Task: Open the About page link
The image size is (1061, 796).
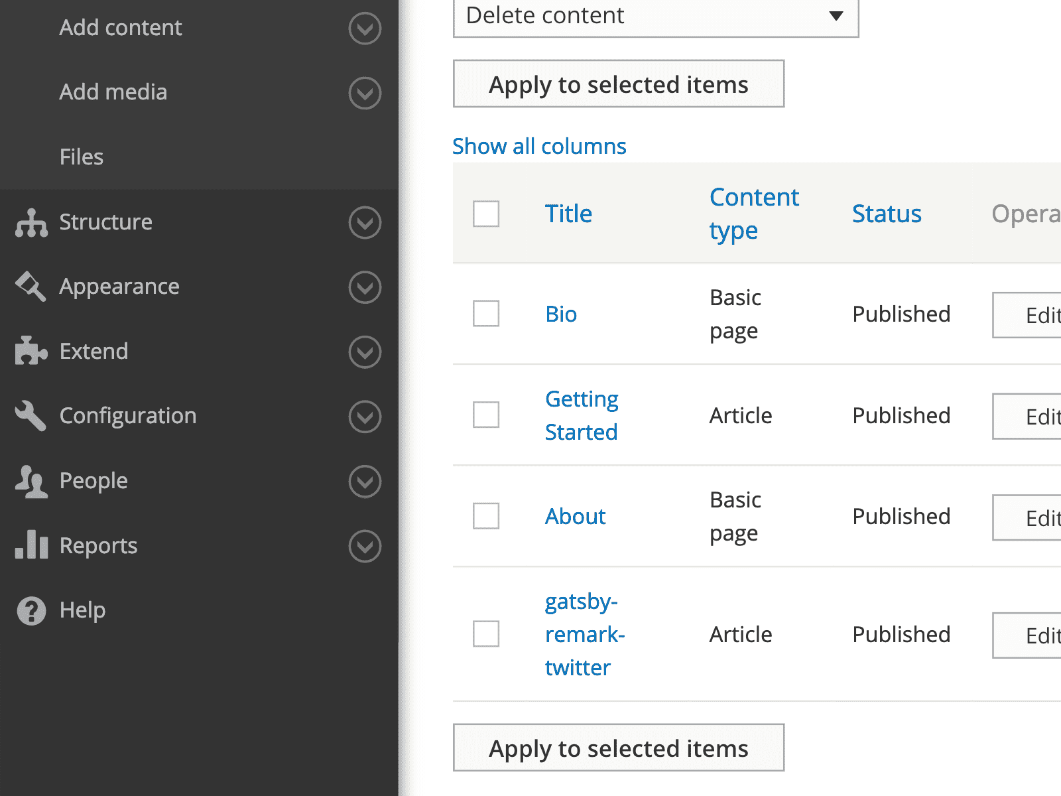Action: coord(575,516)
